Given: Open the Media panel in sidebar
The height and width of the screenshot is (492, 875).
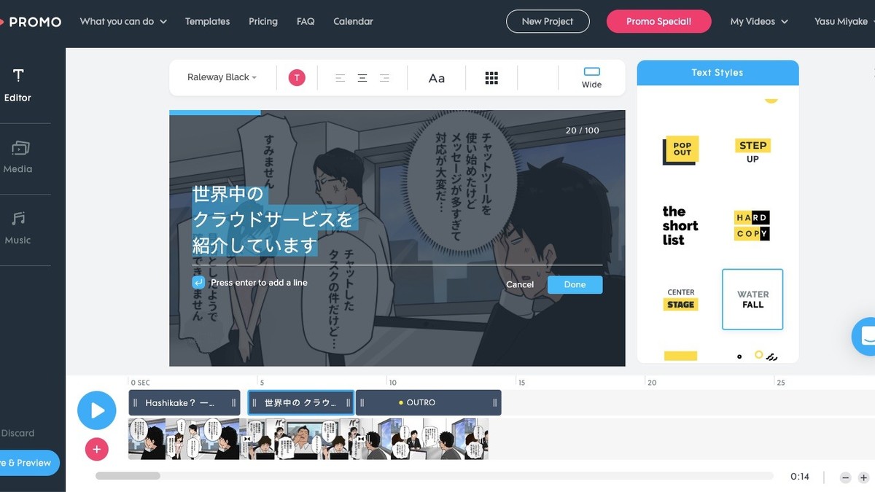Looking at the screenshot, I should 18,157.
